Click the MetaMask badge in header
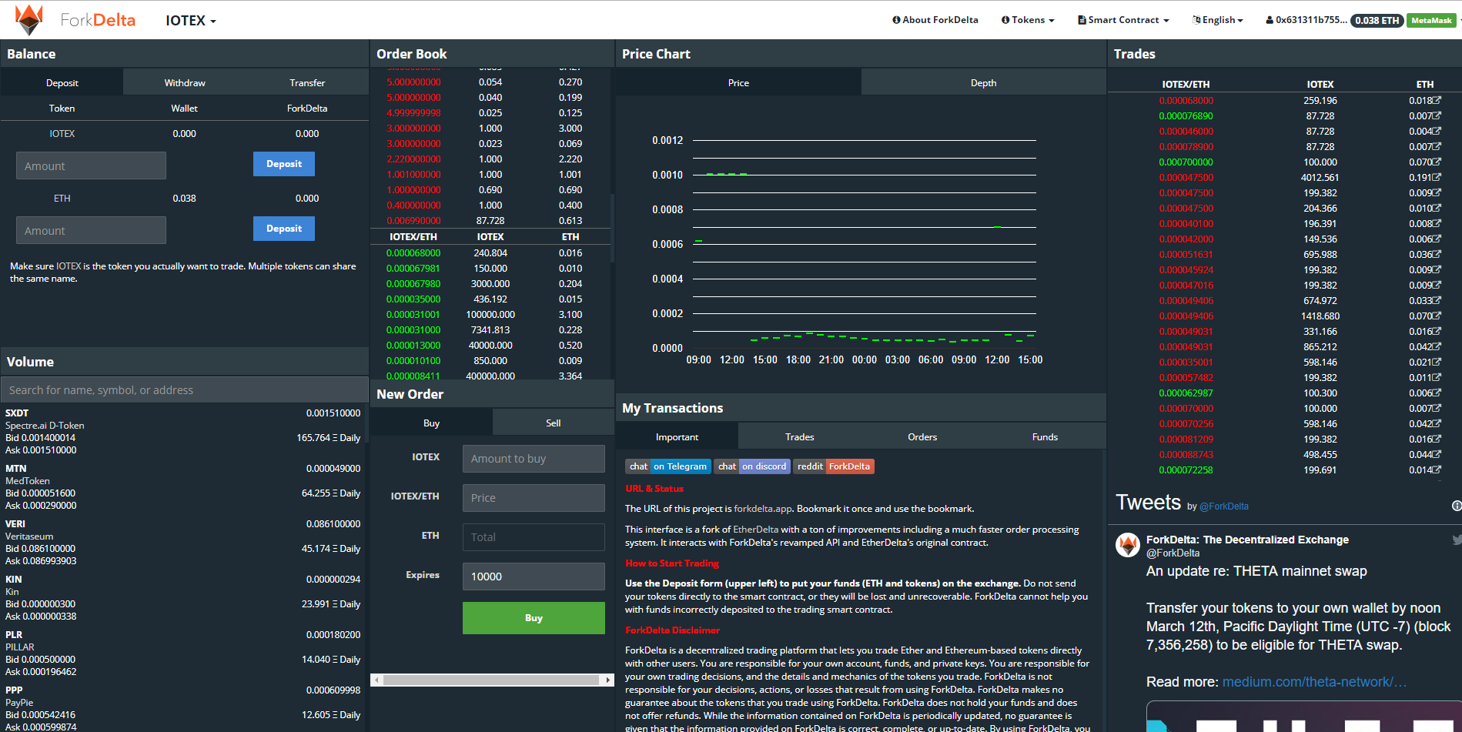Screen dimensions: 1462x732 click(1431, 20)
